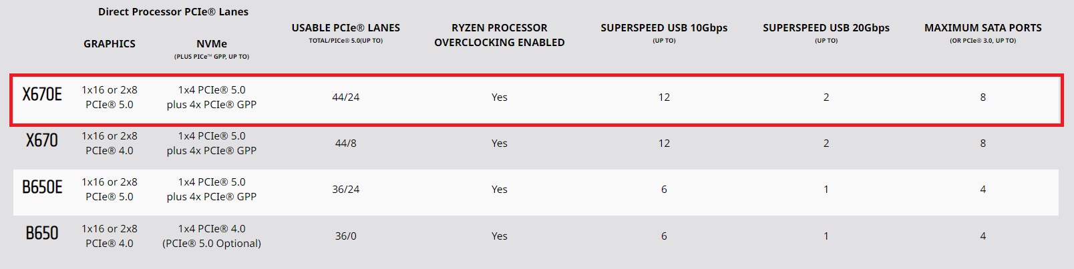Click the NVMe column header
This screenshot has width=1074, height=269.
(212, 43)
